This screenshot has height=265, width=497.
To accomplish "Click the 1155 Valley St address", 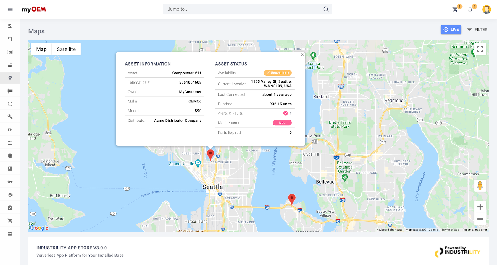I will tap(271, 84).
